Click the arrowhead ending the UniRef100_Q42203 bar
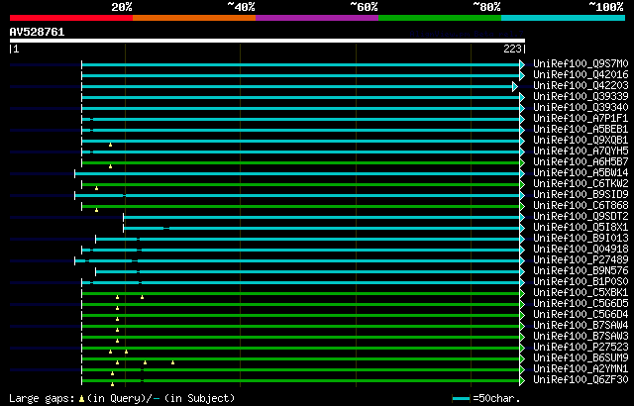The width and height of the screenshot is (634, 406). coord(515,86)
